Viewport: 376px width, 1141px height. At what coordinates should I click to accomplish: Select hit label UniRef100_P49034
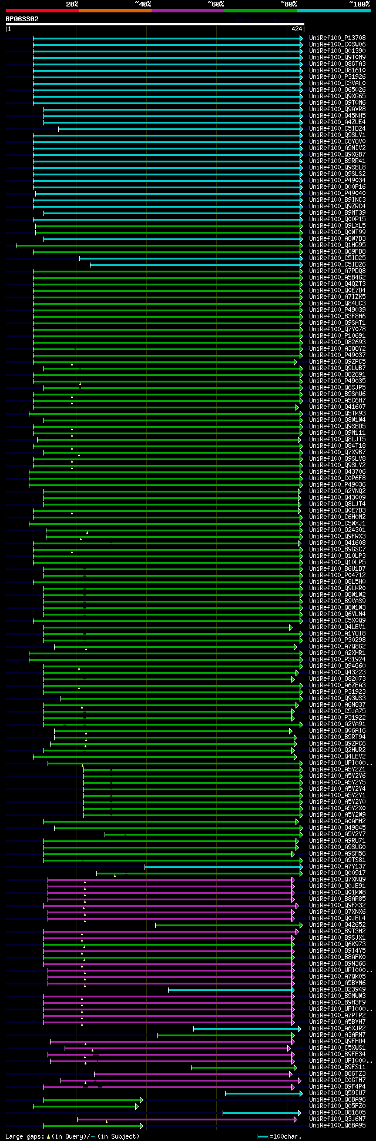point(337,181)
